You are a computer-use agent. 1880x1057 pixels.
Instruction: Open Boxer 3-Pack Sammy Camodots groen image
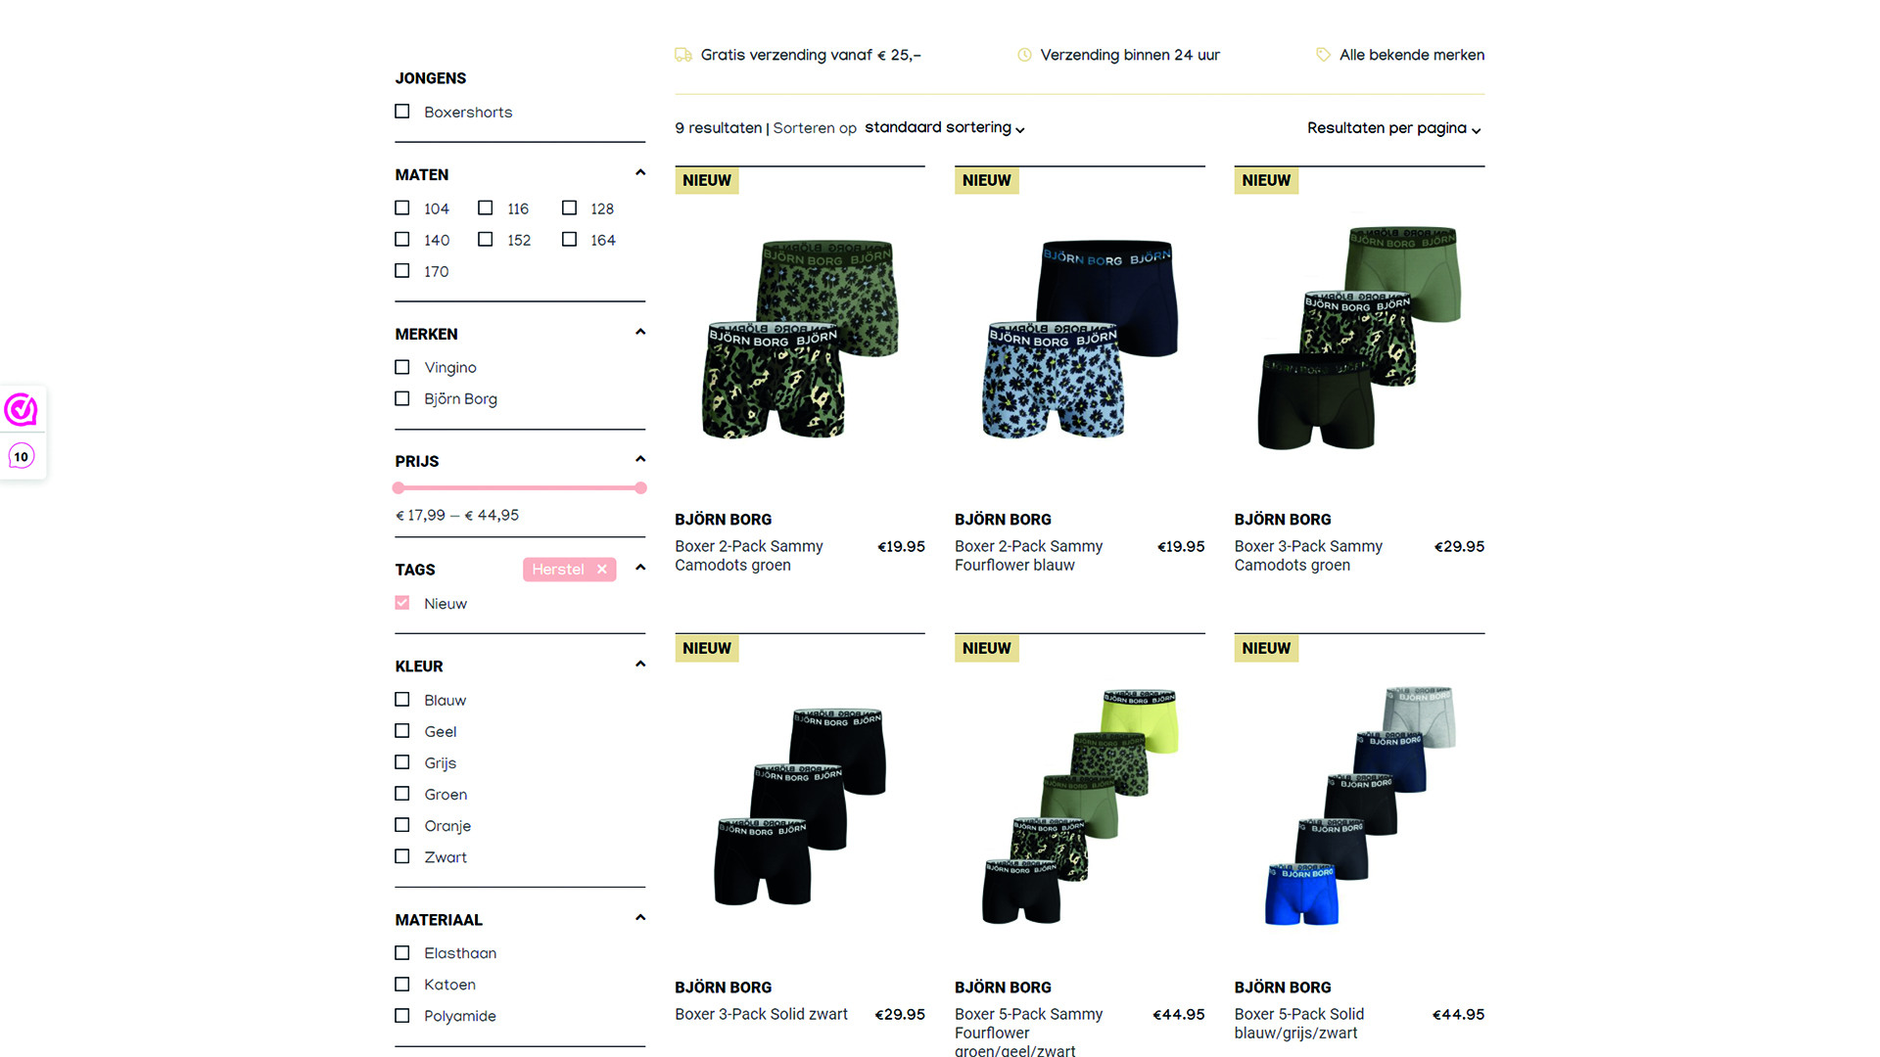pyautogui.click(x=1359, y=339)
